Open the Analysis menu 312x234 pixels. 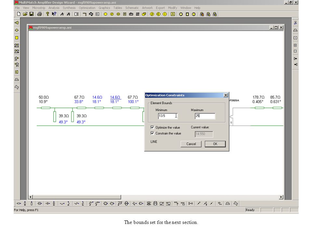[x=54, y=8]
